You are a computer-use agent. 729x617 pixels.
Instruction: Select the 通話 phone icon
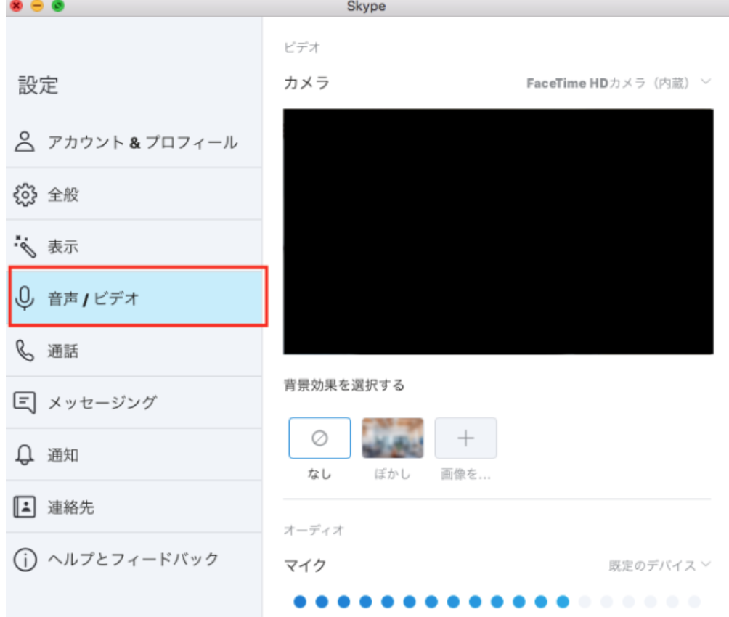27,351
